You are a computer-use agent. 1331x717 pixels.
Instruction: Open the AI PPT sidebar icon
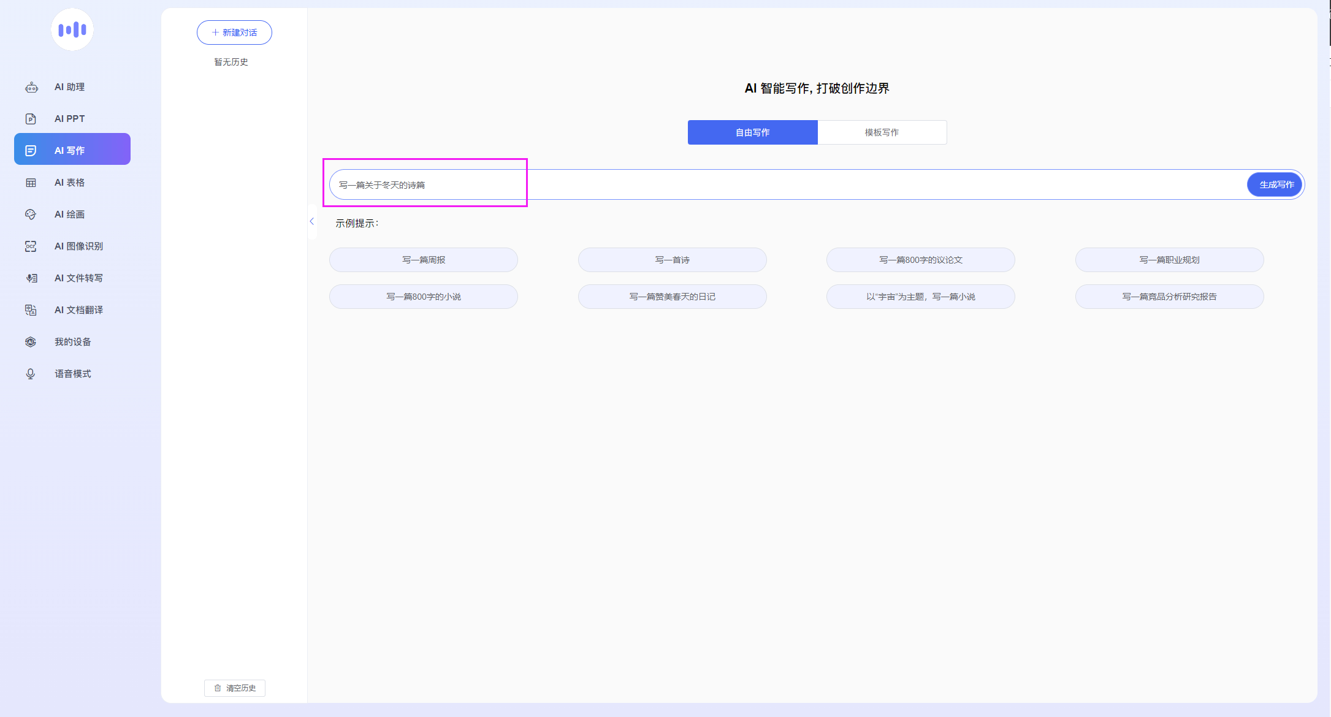tap(31, 119)
